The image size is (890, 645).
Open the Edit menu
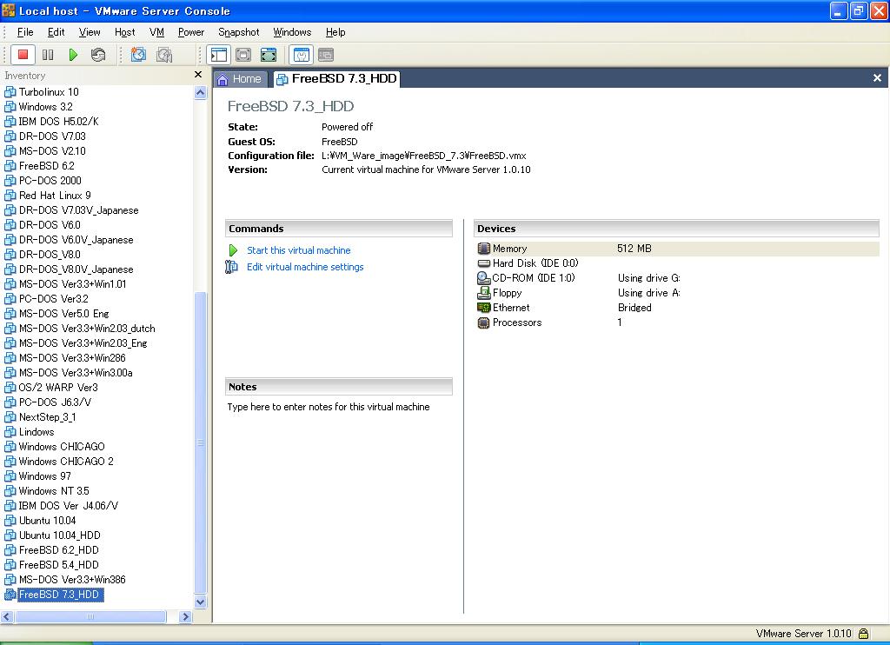pyautogui.click(x=56, y=32)
